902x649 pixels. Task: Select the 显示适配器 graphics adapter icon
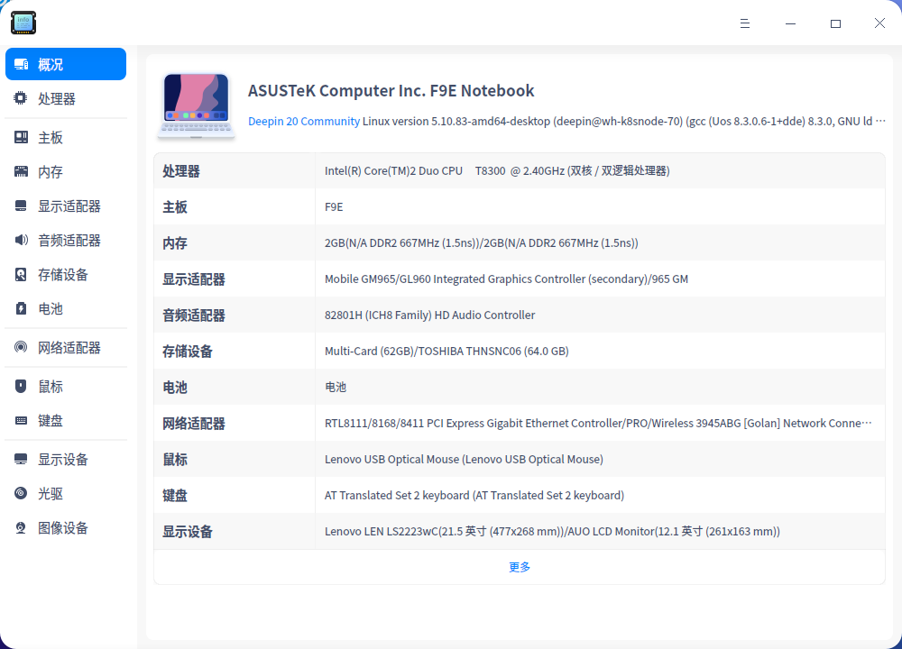[x=20, y=206]
